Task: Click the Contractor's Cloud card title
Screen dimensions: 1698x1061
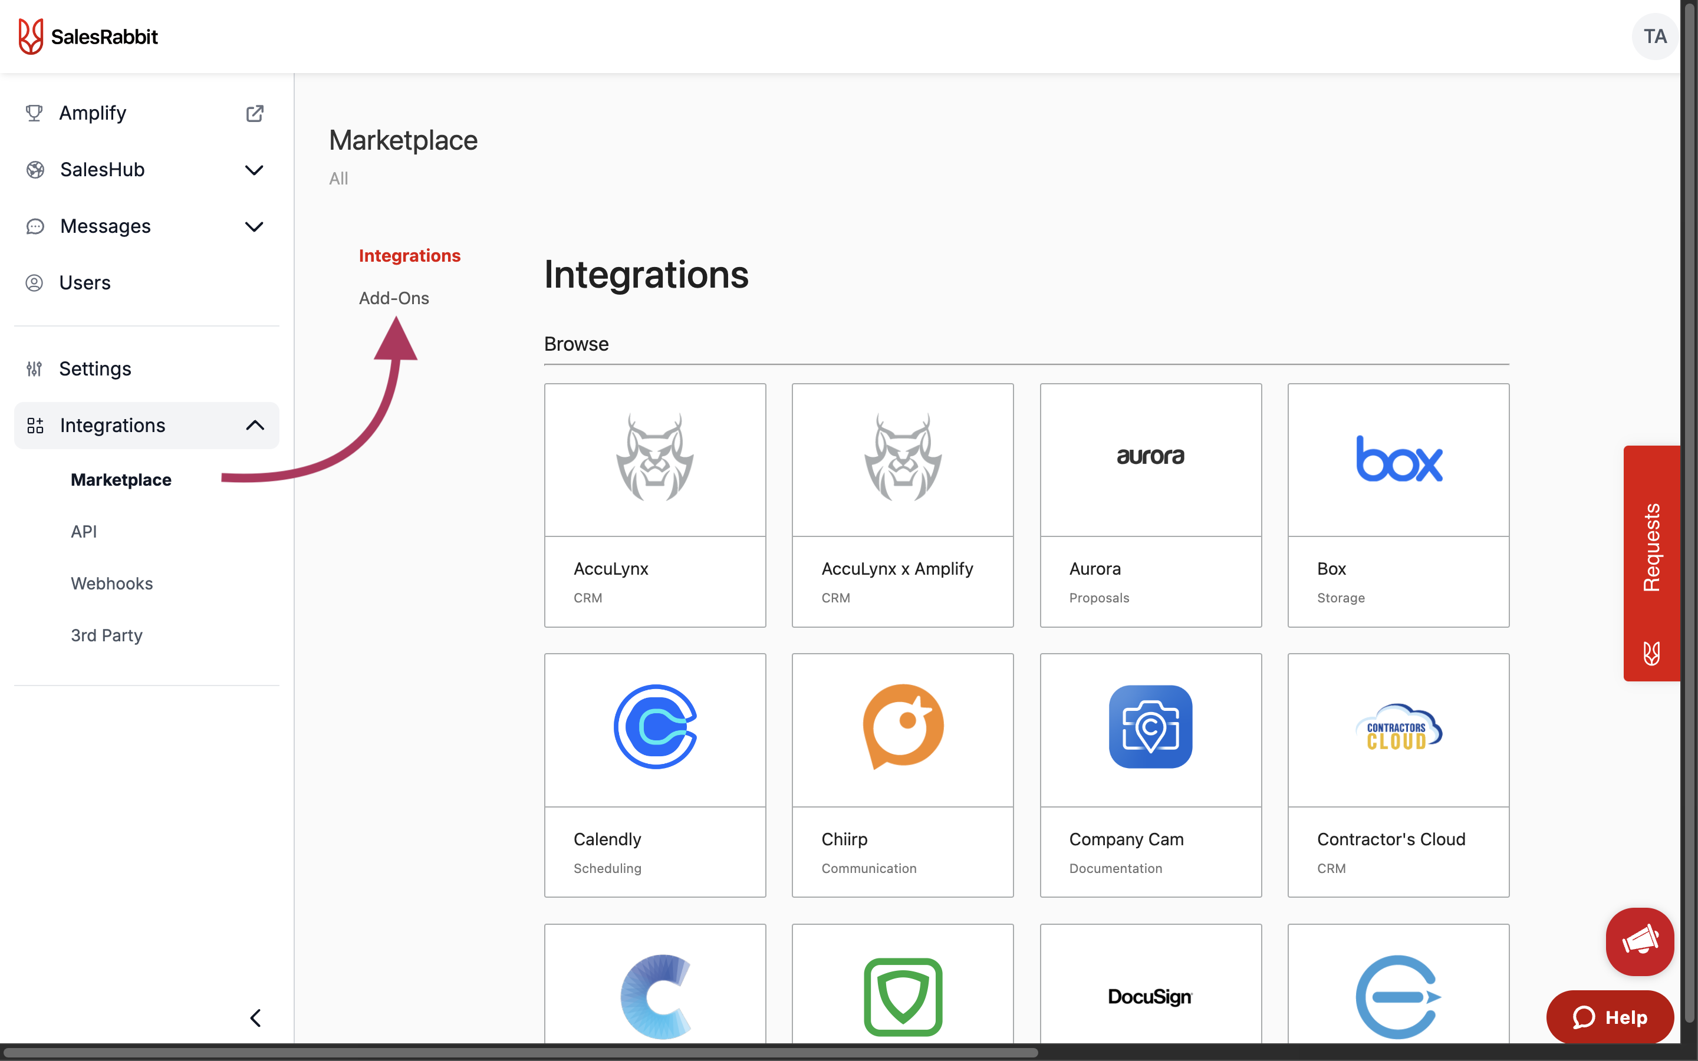Action: [x=1391, y=839]
